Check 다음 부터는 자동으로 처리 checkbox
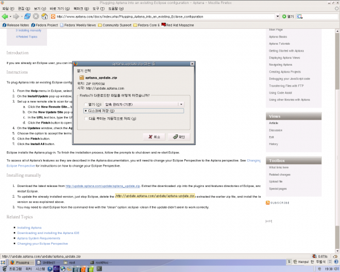 point(86,118)
